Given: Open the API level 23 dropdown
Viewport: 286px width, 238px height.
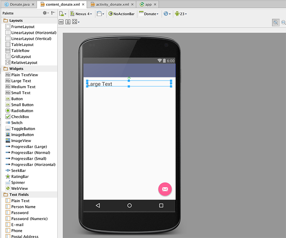Looking at the screenshot, I should point(181,14).
